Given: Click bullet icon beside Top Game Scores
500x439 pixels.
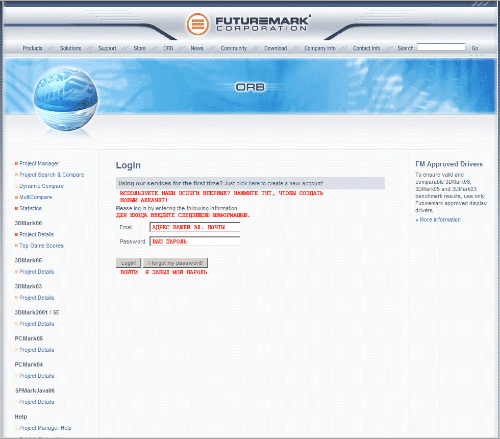Looking at the screenshot, I should click(16, 246).
